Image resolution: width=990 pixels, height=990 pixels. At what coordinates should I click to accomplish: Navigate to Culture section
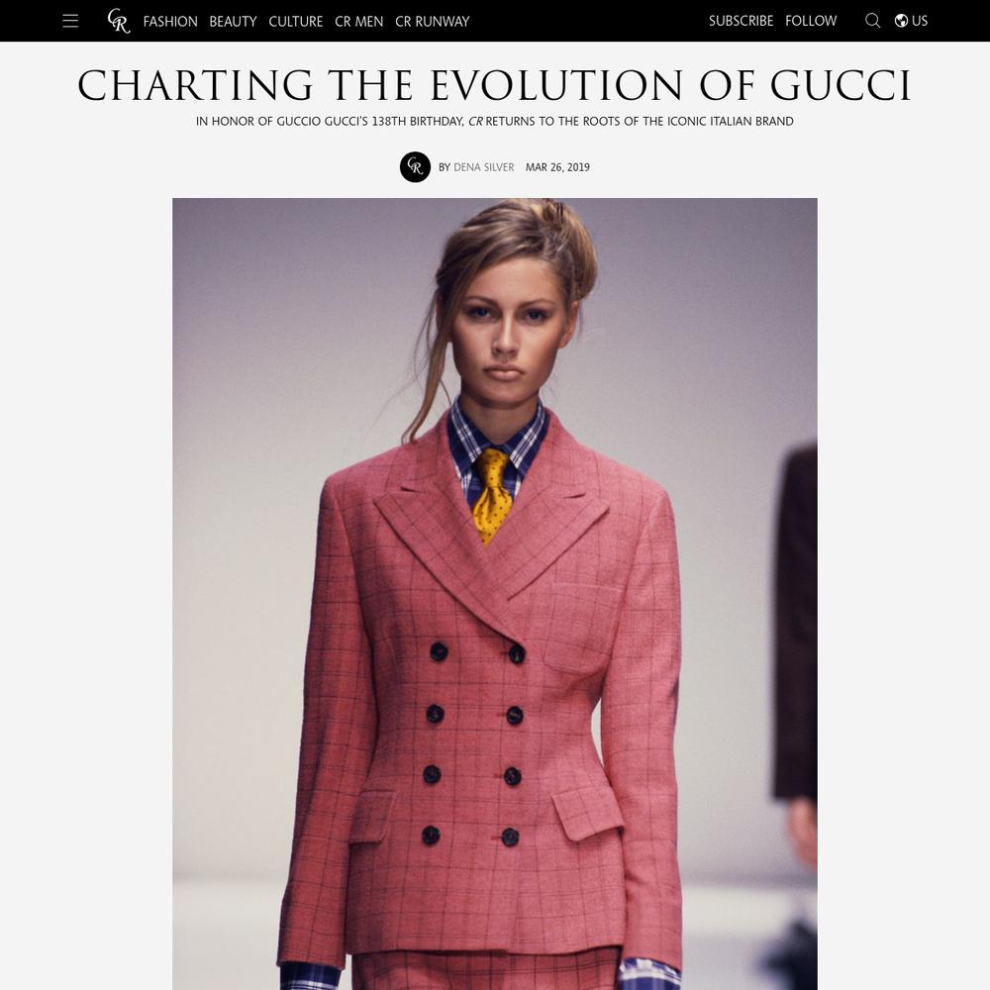[x=295, y=22]
